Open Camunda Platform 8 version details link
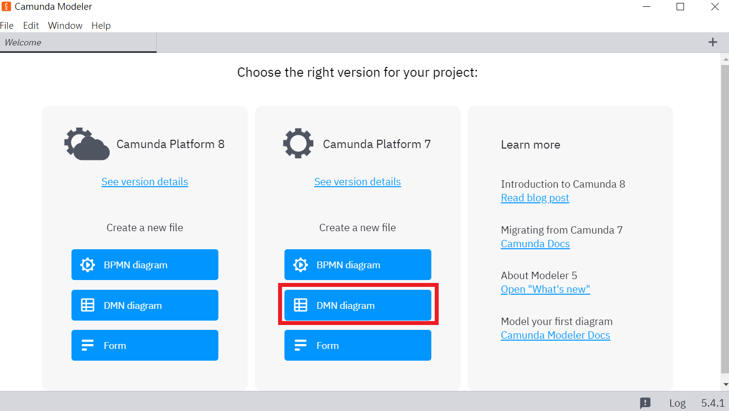 (x=145, y=182)
